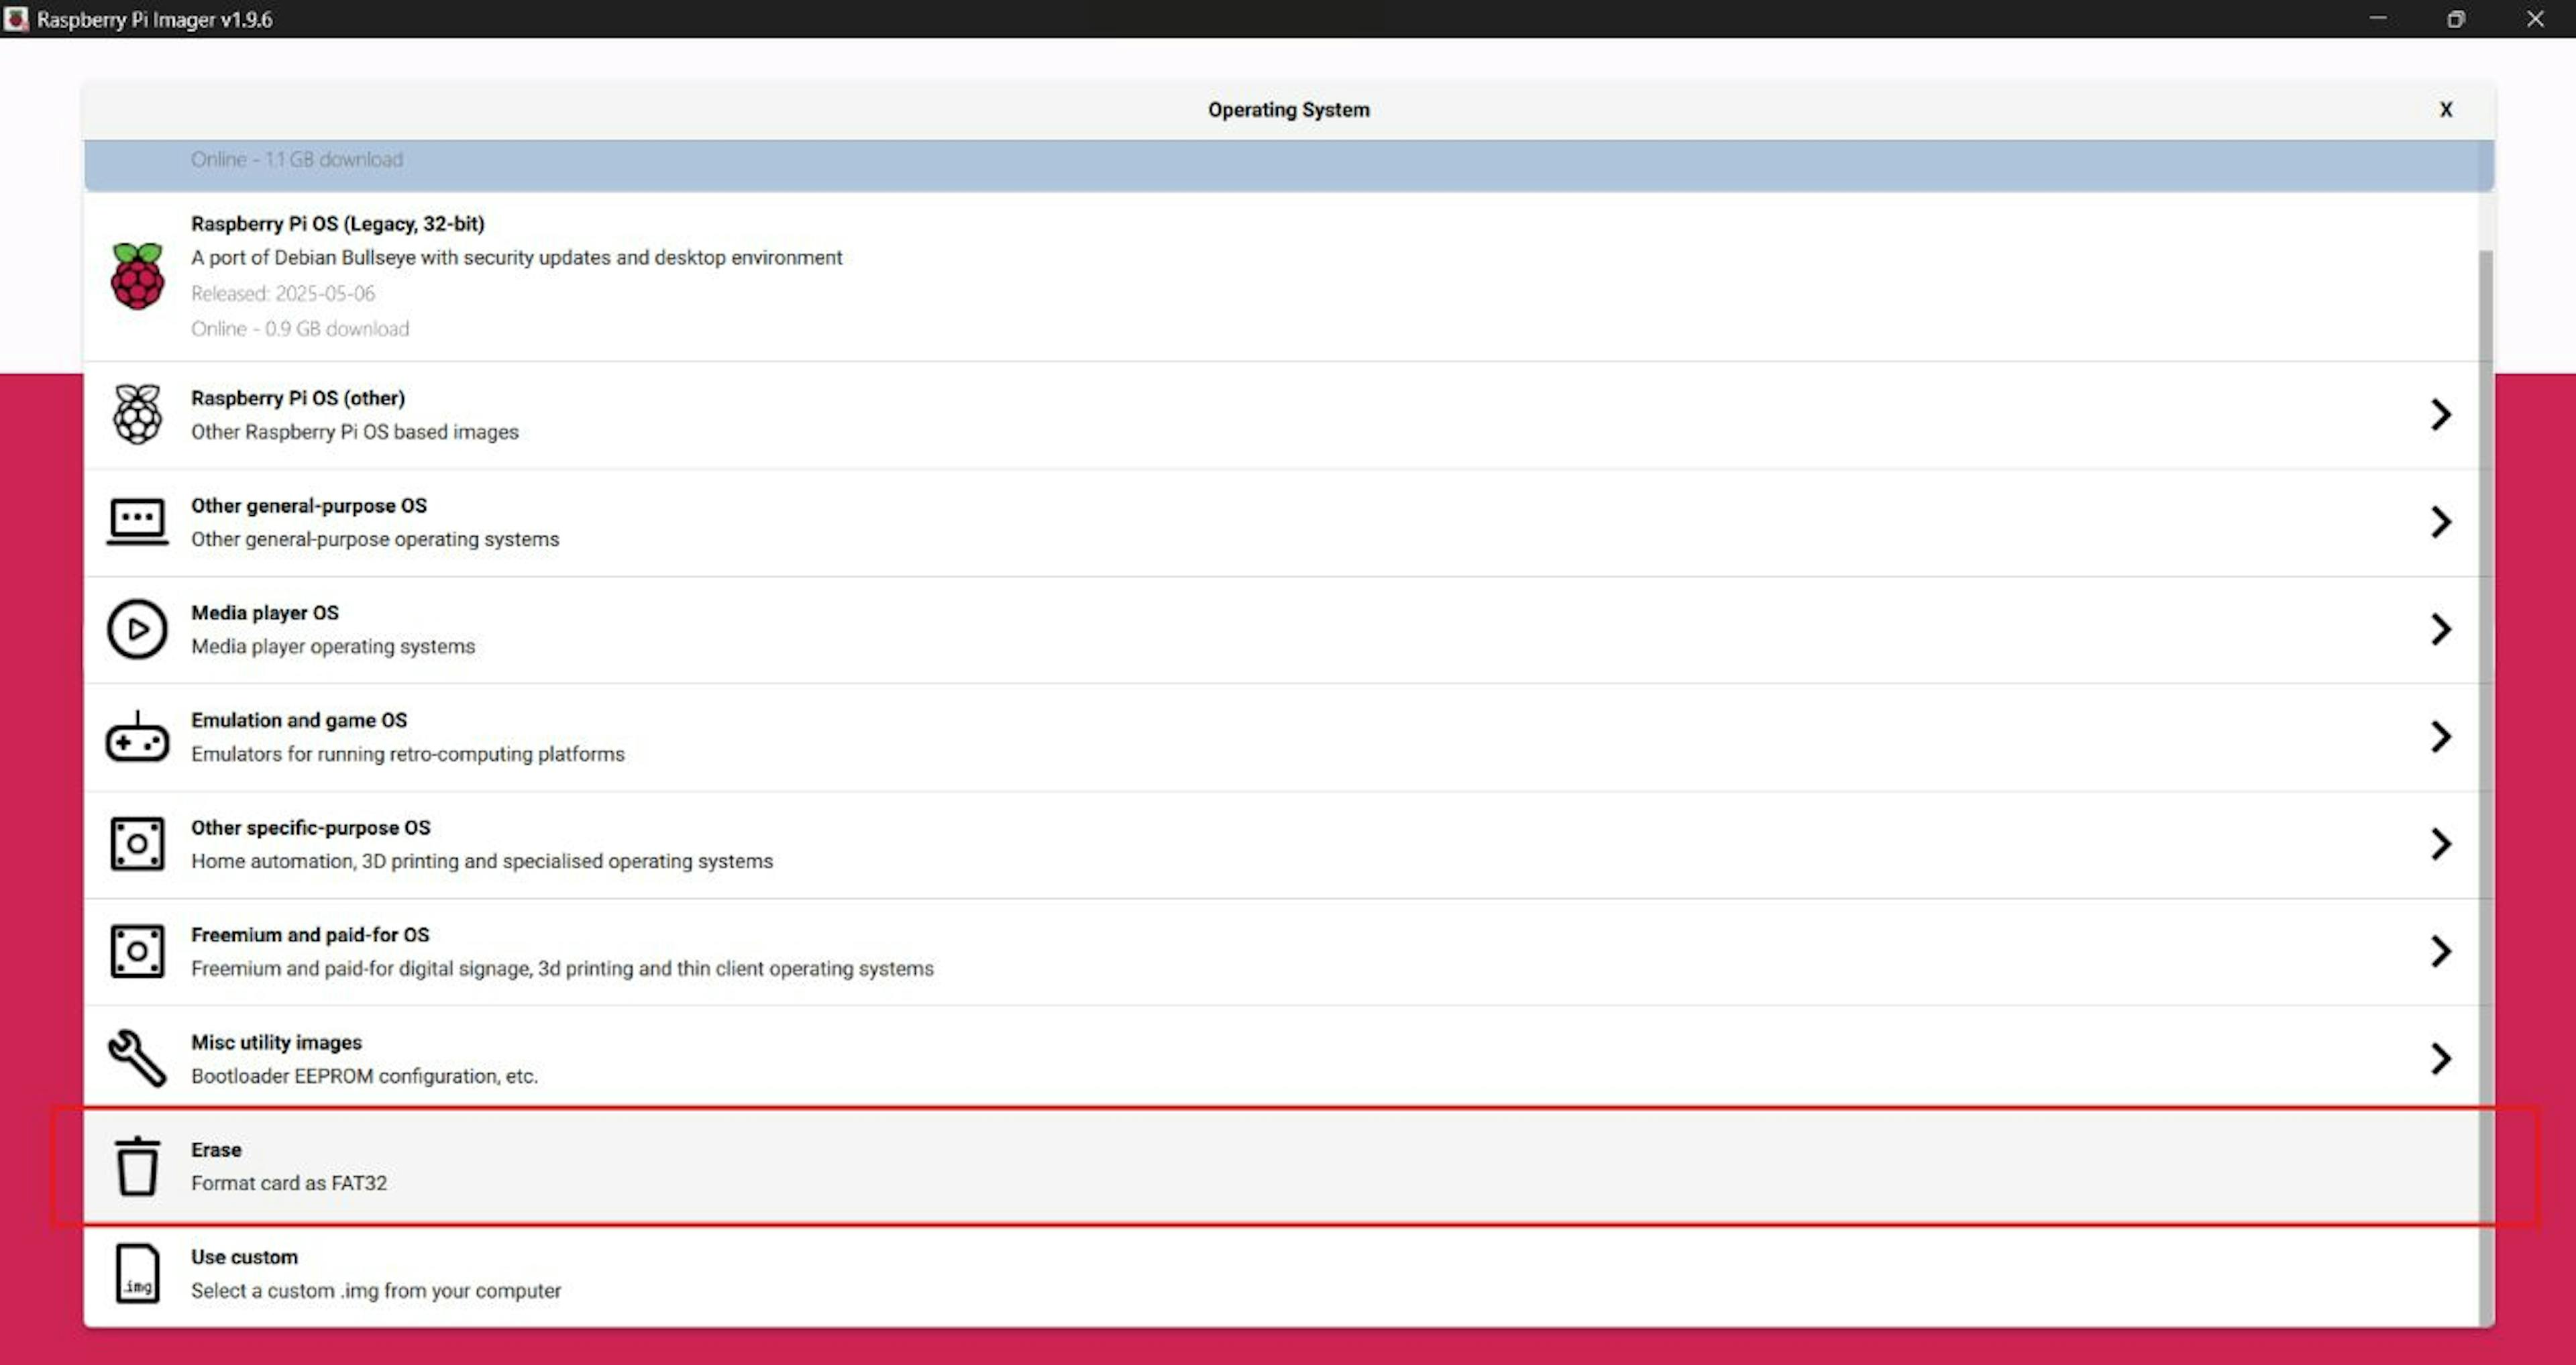This screenshot has width=2576, height=1365.
Task: Choose the Use custom label
Action: tap(244, 1257)
